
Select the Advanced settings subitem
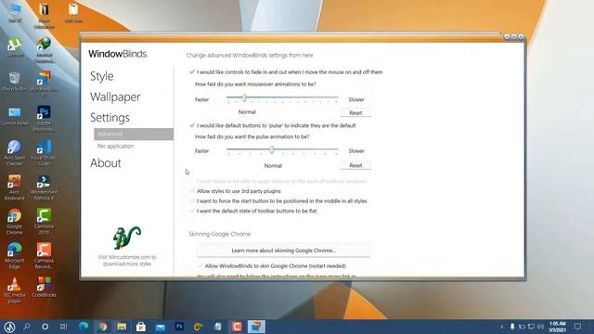point(134,134)
